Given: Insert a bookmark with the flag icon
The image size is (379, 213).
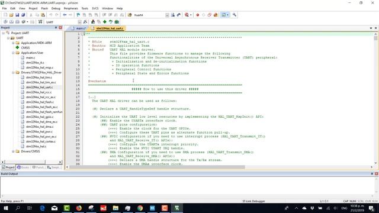Looking at the screenshot, I should coord(78,15).
